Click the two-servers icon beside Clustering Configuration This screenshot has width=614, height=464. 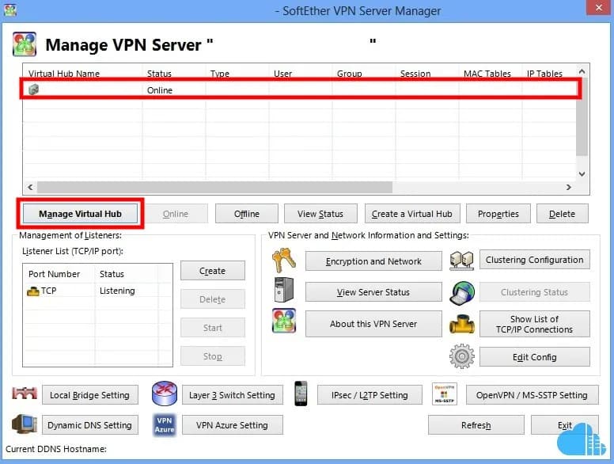[x=461, y=261]
